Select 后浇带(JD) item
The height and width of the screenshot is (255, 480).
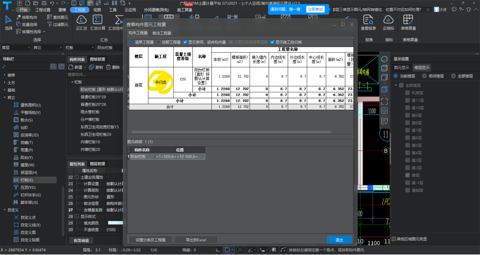click(x=26, y=135)
